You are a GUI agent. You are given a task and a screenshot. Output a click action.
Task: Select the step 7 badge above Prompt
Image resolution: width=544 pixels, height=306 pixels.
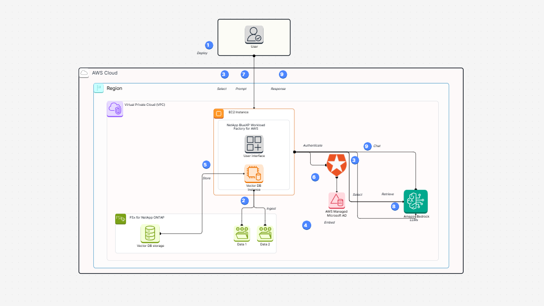point(245,75)
